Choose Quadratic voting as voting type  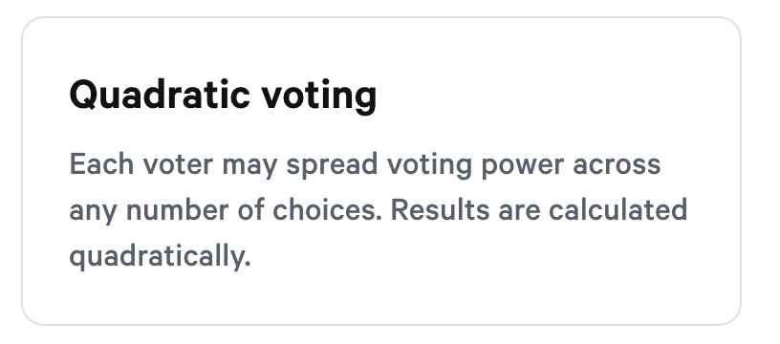(381, 171)
